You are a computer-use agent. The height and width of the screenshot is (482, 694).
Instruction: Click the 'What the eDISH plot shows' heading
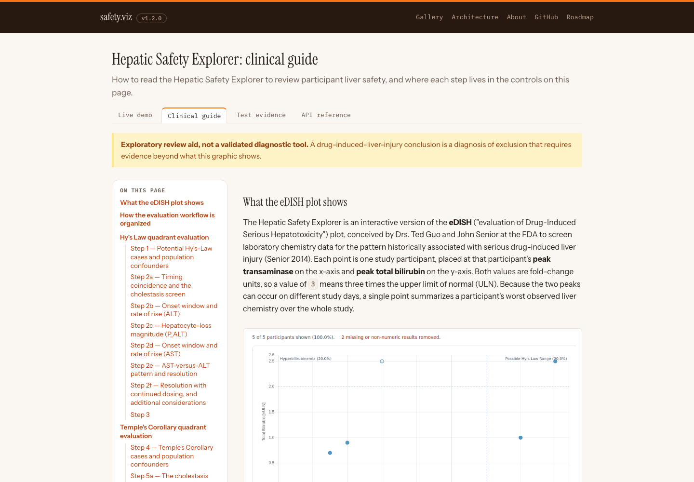295,202
